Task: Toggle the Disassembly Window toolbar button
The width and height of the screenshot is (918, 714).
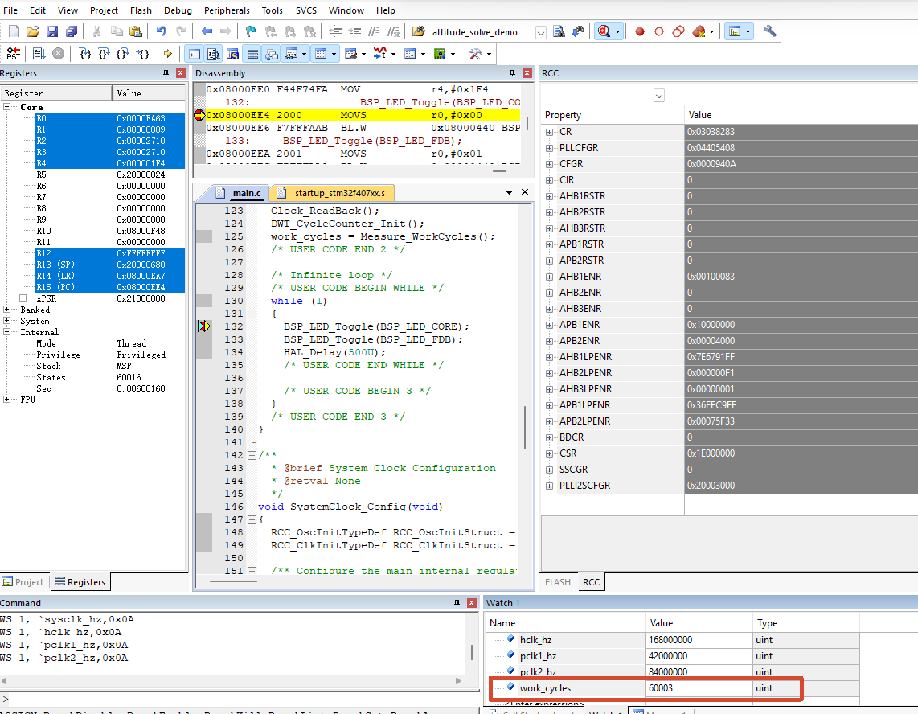Action: 213,55
